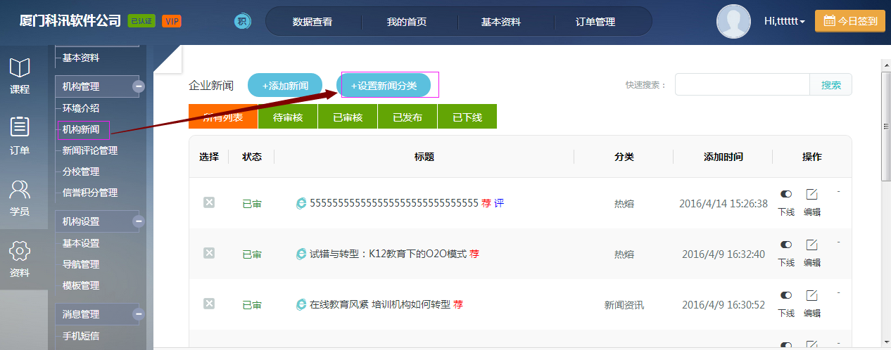Click edit icon for the 在线教育风紧 row
The image size is (891, 350).
click(811, 295)
